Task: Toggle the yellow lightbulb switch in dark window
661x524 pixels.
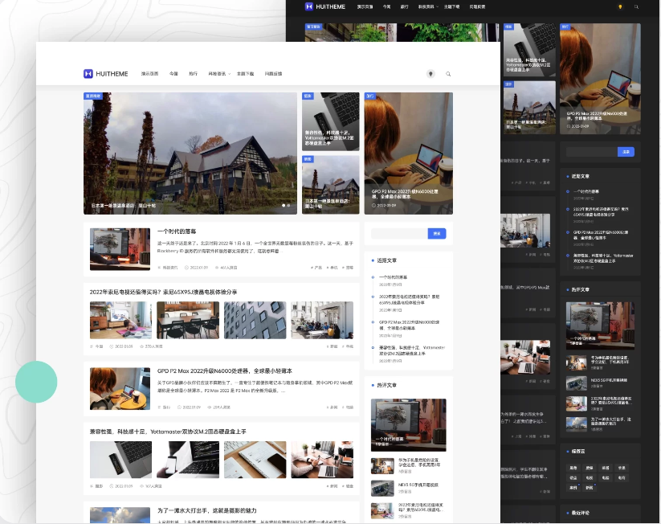Action: pos(620,6)
